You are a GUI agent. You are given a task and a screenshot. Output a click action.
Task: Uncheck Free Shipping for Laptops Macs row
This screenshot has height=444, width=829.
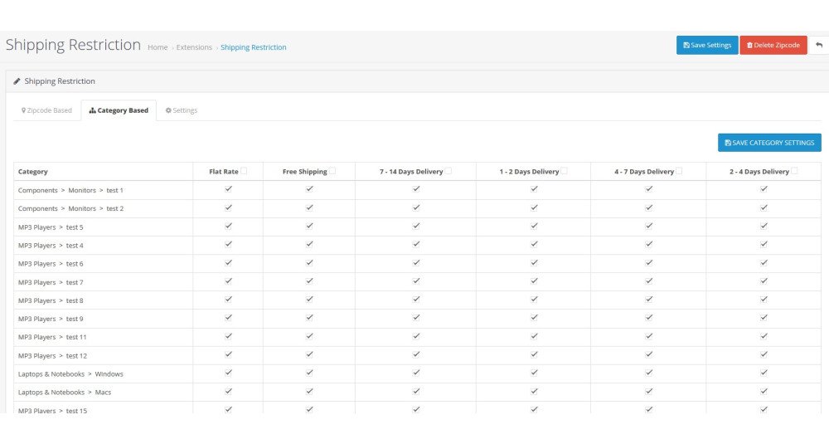tap(309, 391)
